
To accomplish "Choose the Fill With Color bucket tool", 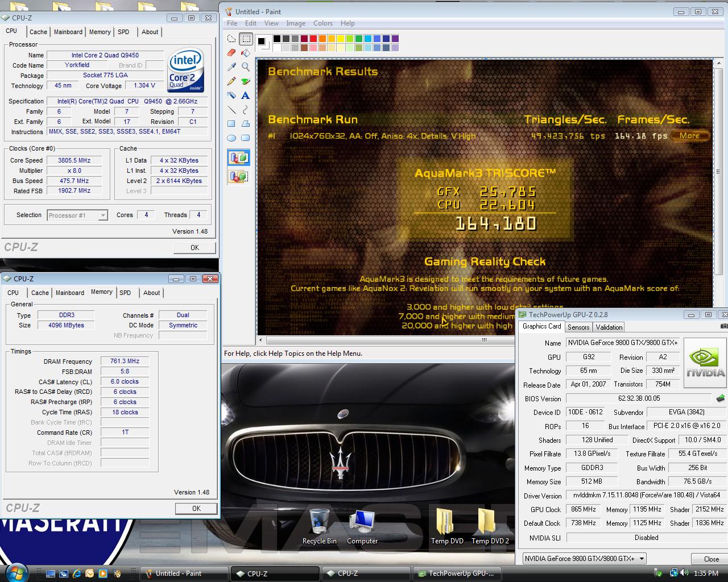I will point(246,53).
